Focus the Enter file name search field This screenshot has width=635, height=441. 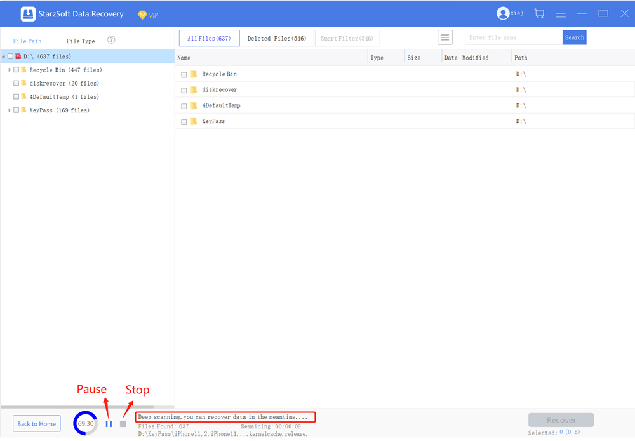pyautogui.click(x=514, y=37)
